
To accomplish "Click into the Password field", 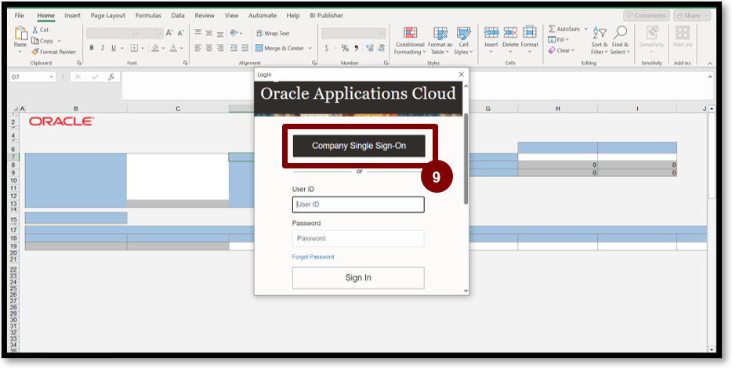I will tap(358, 238).
